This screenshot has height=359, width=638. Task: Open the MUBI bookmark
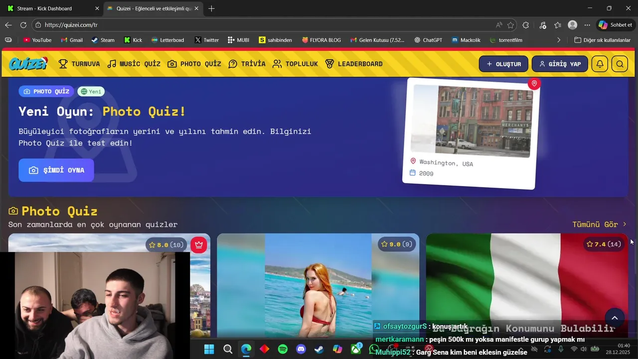pyautogui.click(x=238, y=40)
